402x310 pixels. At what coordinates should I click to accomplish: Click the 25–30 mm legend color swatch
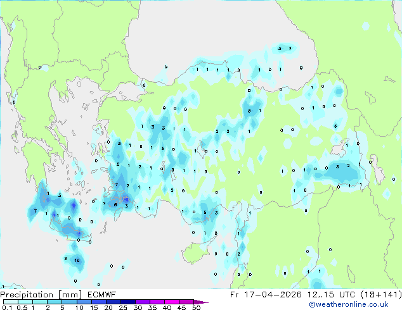[127, 302]
